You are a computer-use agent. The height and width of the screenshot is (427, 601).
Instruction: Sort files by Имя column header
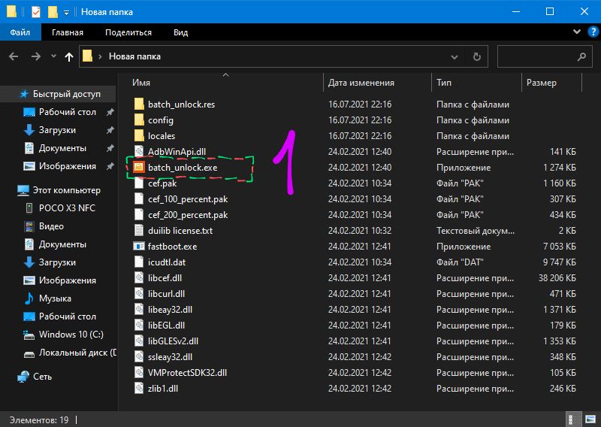tap(141, 83)
